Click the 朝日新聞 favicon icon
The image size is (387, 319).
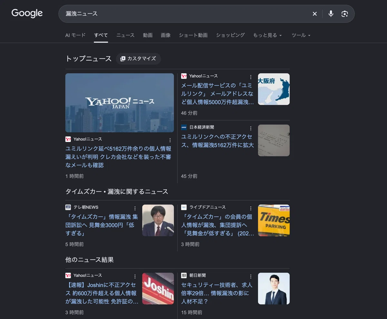pos(184,275)
